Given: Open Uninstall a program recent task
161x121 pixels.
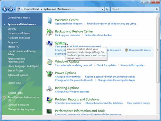Looking at the screenshot, I should click(x=18, y=105).
